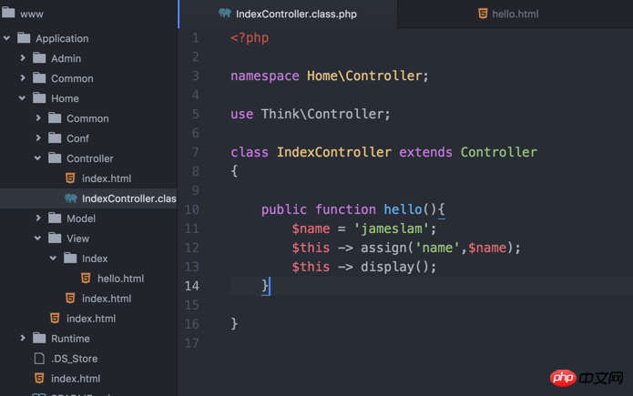This screenshot has width=633, height=396.
Task: Click the HTML5 icon on the hello.html tab
Action: [483, 14]
